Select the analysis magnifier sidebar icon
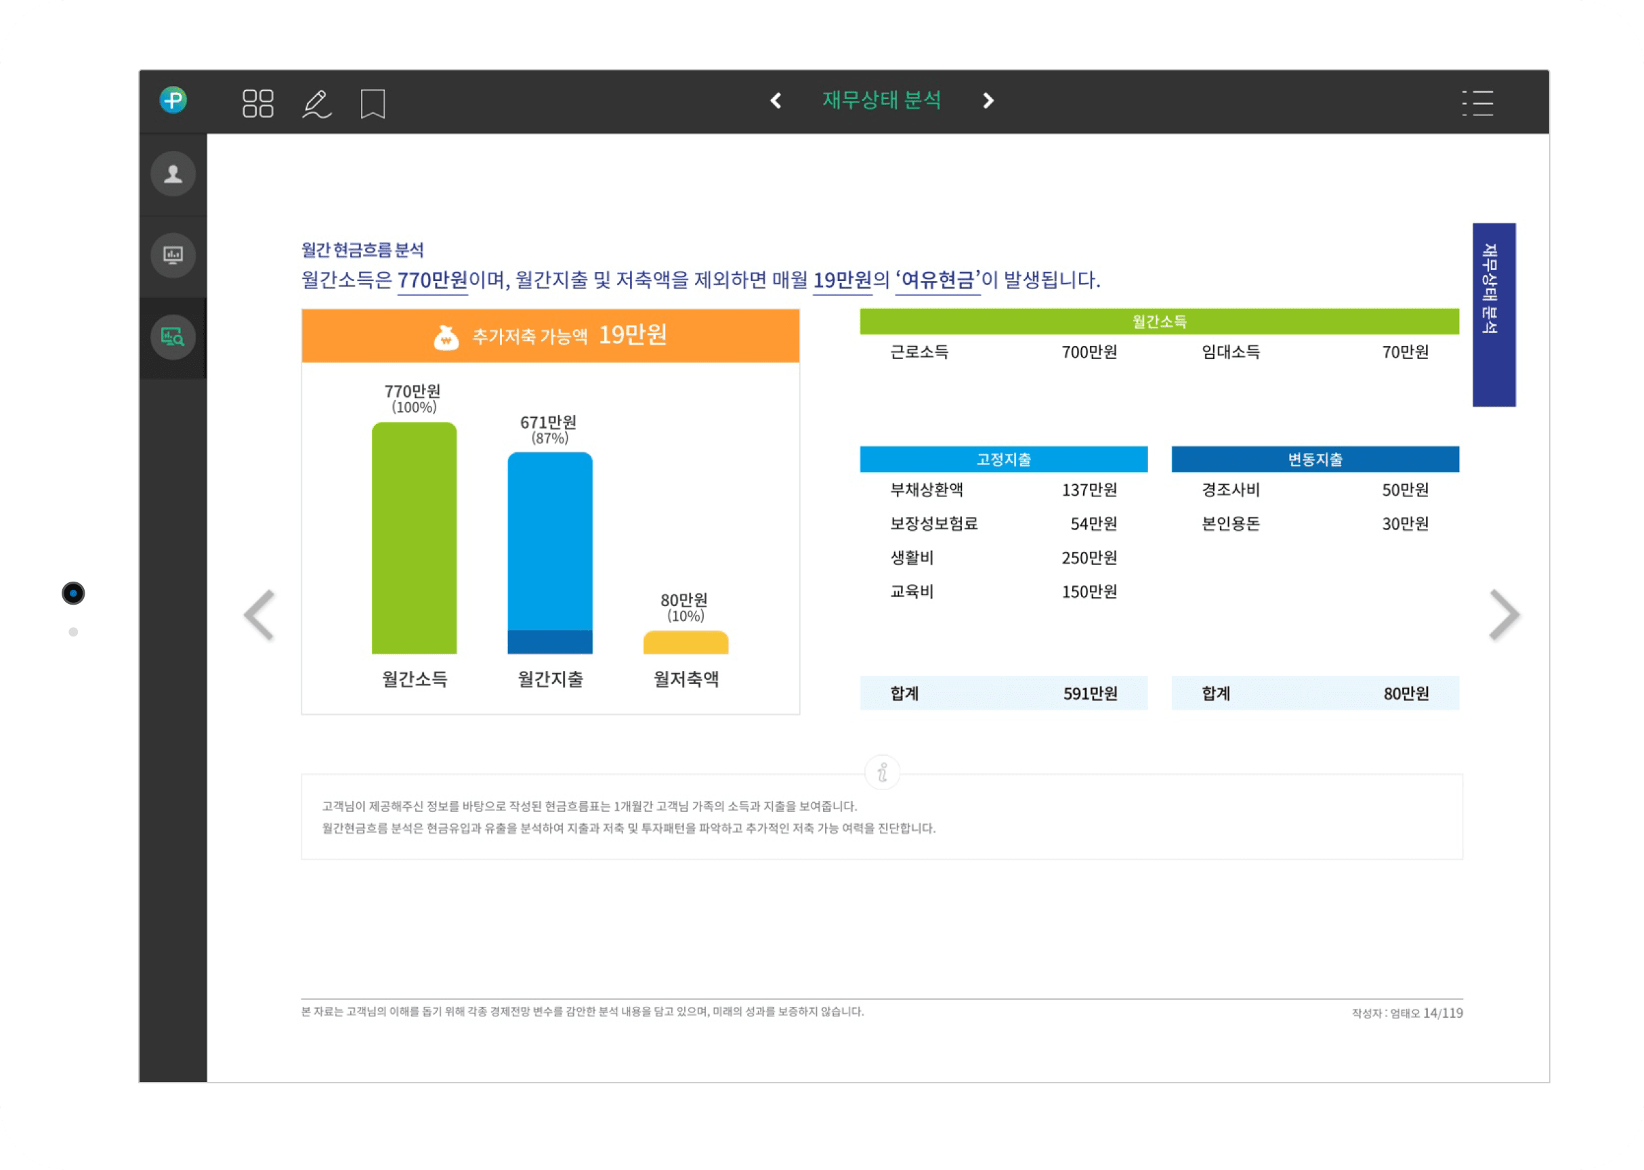Viewport: 1644px width, 1170px height. (x=173, y=337)
